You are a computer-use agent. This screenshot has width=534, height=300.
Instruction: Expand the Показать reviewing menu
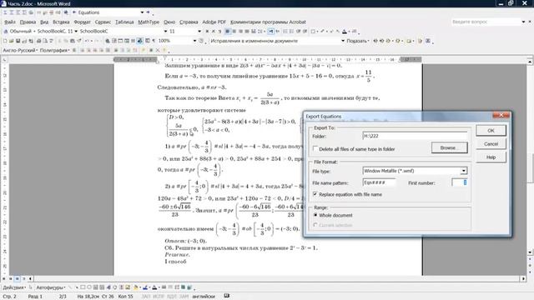pos(358,41)
